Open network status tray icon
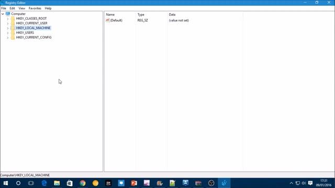 (298, 183)
